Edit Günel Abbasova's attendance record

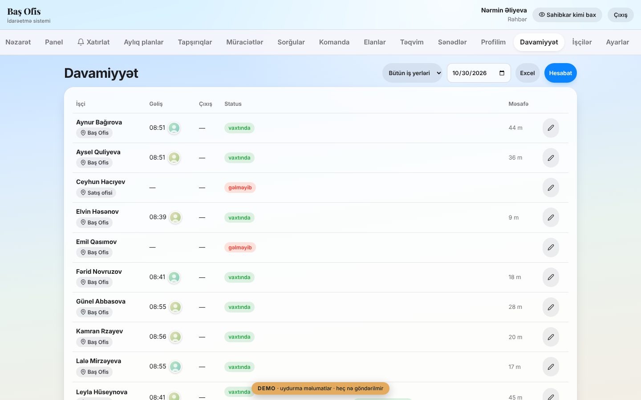point(551,307)
